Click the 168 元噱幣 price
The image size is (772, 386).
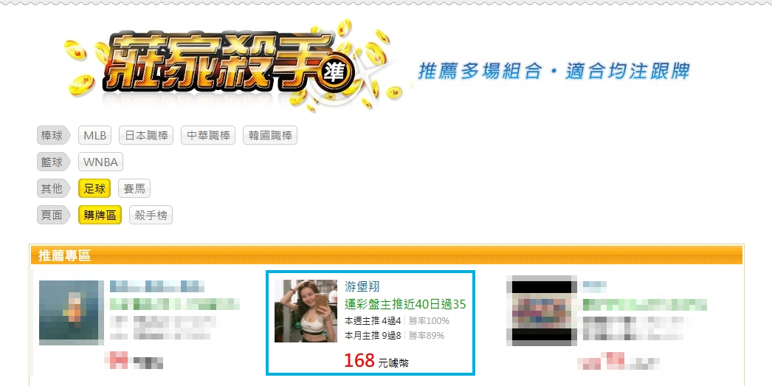[376, 361]
